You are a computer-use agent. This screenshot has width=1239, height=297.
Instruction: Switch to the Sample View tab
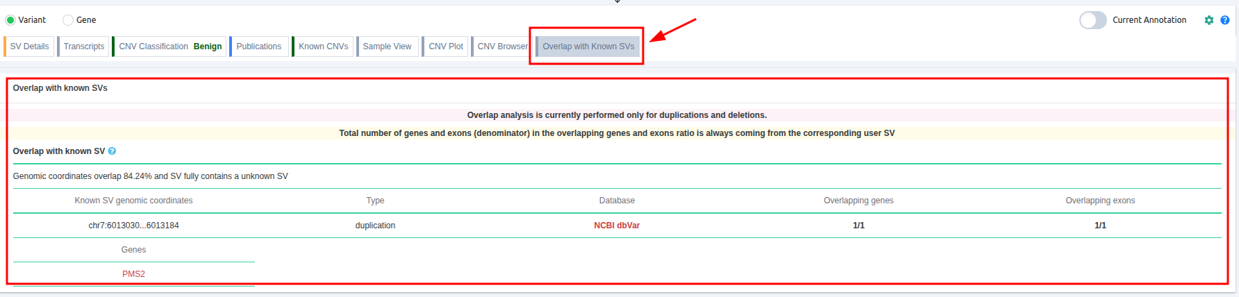click(x=387, y=46)
